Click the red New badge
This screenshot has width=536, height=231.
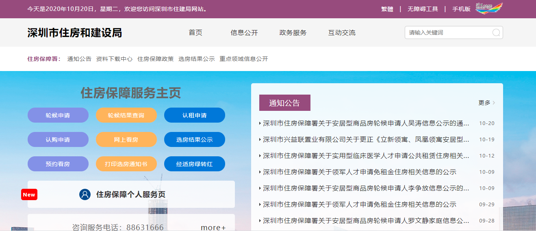click(x=29, y=194)
